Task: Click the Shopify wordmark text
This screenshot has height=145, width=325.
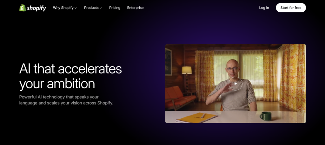Action: pyautogui.click(x=36, y=8)
